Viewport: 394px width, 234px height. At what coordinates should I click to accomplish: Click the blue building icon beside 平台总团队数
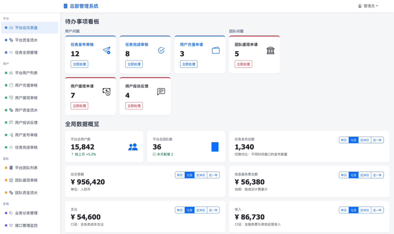point(215,147)
